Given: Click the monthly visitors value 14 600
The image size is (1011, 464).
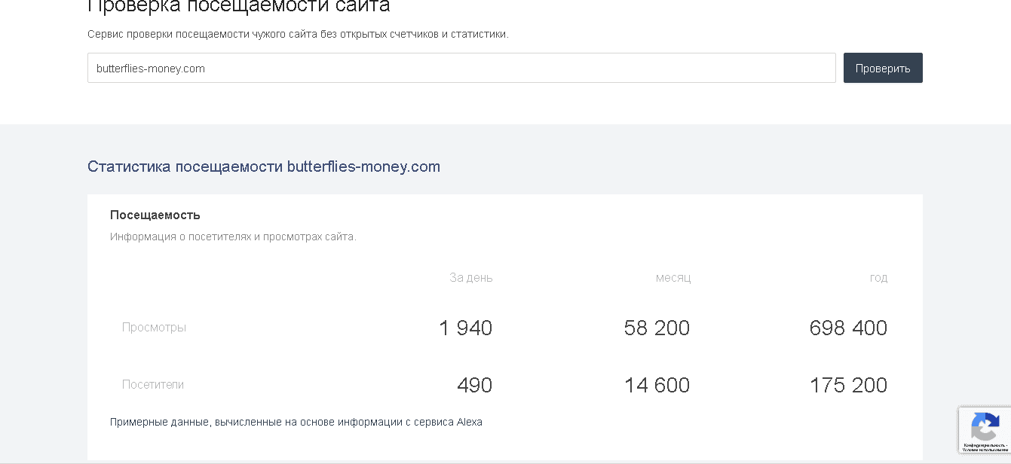Looking at the screenshot, I should point(657,386).
